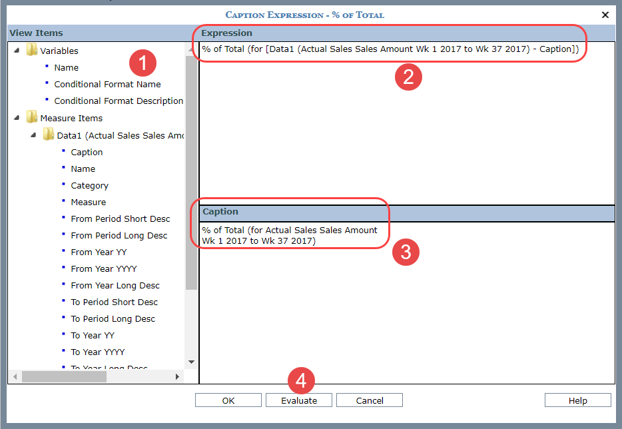Choose the Category measure item
Screen dimensions: 622x429
click(x=89, y=185)
